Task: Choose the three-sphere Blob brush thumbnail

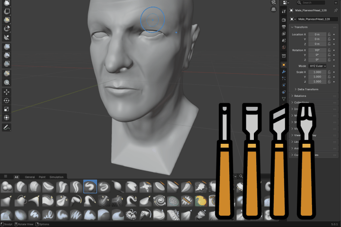Action: (x=7, y=187)
